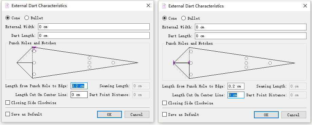Enable Closing Side Clockwise in left dialog
The width and height of the screenshot is (312, 125).
click(x=8, y=103)
